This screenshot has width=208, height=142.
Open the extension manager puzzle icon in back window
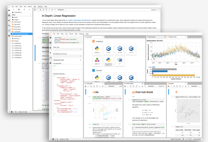pyautogui.click(x=9, y=36)
